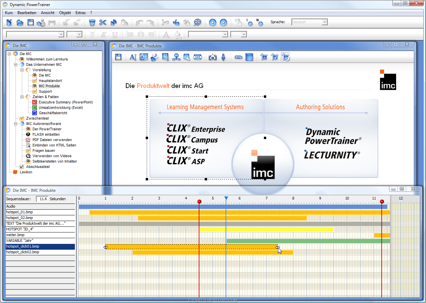Click the Sequenzdauer seconds field
The image size is (426, 303).
point(42,199)
